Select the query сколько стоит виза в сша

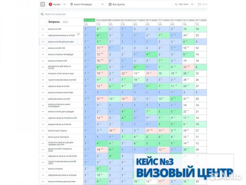click(61, 73)
